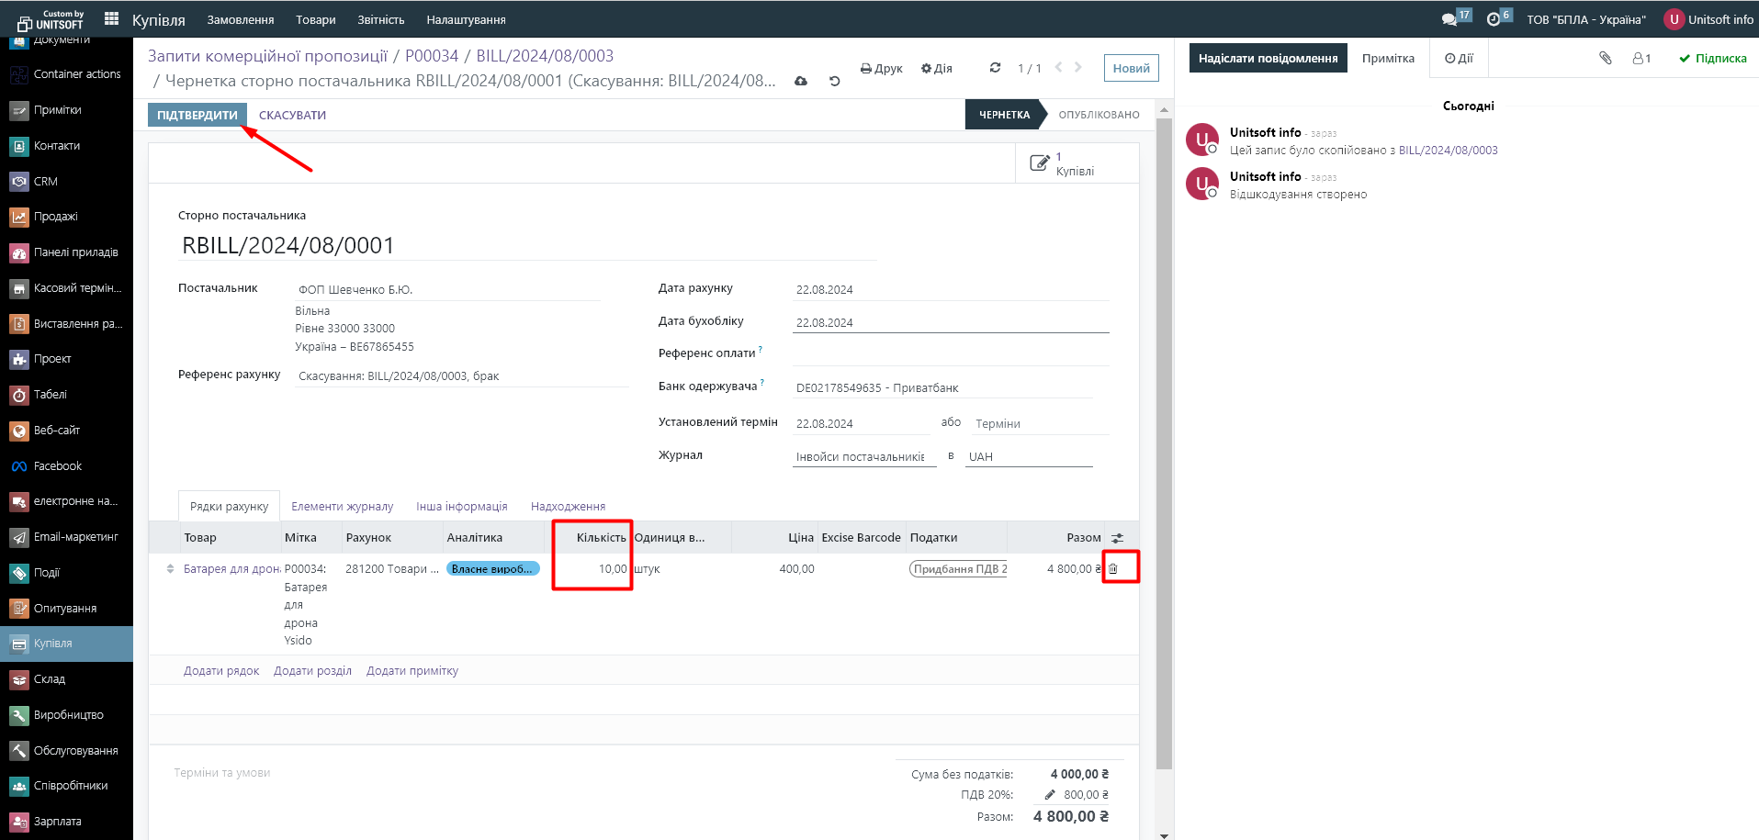Toggle the Підписка follow status
The image size is (1759, 840).
[1713, 58]
